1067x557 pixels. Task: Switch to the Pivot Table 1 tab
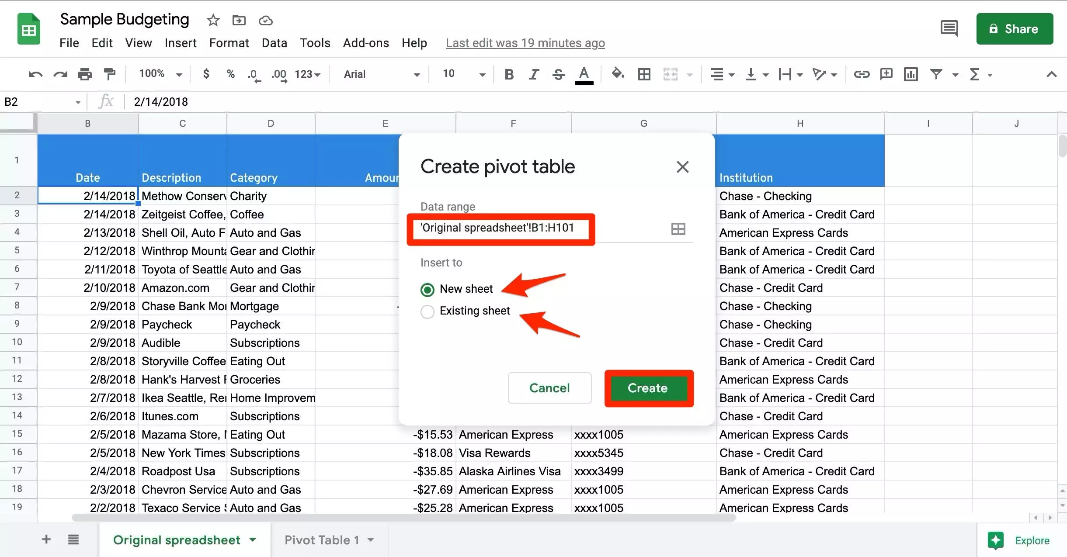coord(321,540)
